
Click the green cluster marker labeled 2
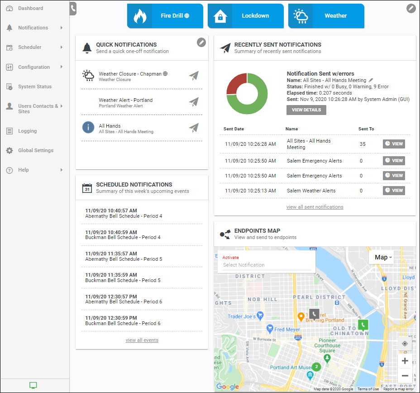point(317,366)
